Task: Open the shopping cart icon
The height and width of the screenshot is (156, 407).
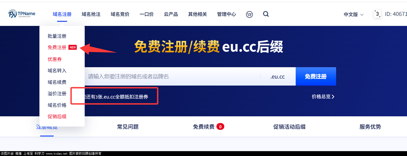Action: click(x=249, y=14)
